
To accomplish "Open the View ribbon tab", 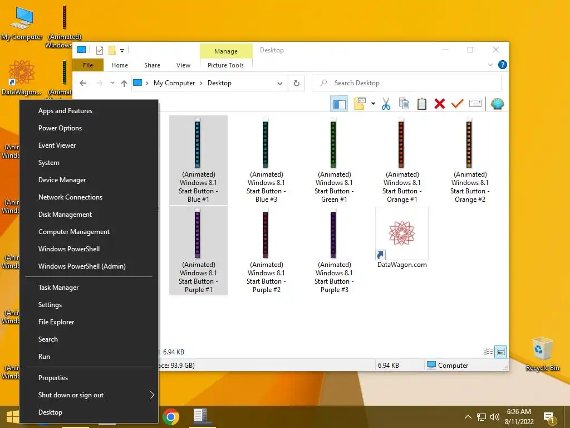I will 183,65.
